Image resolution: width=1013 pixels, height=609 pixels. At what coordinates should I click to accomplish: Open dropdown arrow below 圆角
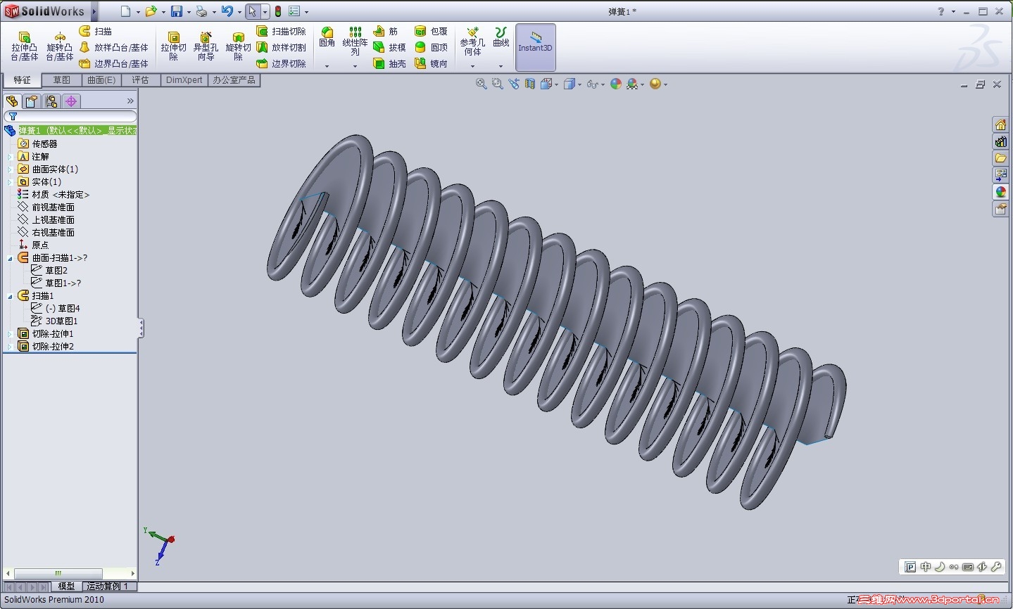tap(327, 66)
